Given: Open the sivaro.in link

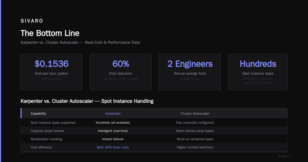Looking at the screenshot, I should click(x=284, y=156).
